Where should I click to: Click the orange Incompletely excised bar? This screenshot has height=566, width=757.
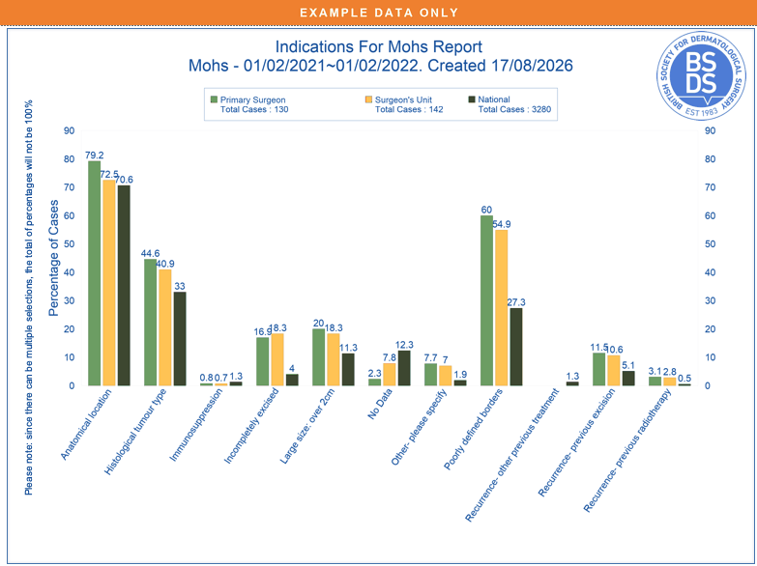pyautogui.click(x=277, y=359)
